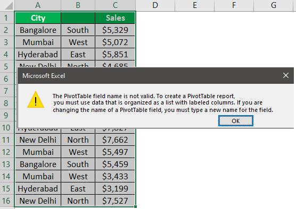This screenshot has width=296, height=209.
Task: Select the $3,433 cell
Action: pos(115,177)
